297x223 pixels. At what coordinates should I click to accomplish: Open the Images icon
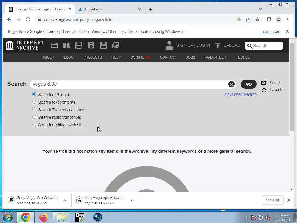(115, 45)
